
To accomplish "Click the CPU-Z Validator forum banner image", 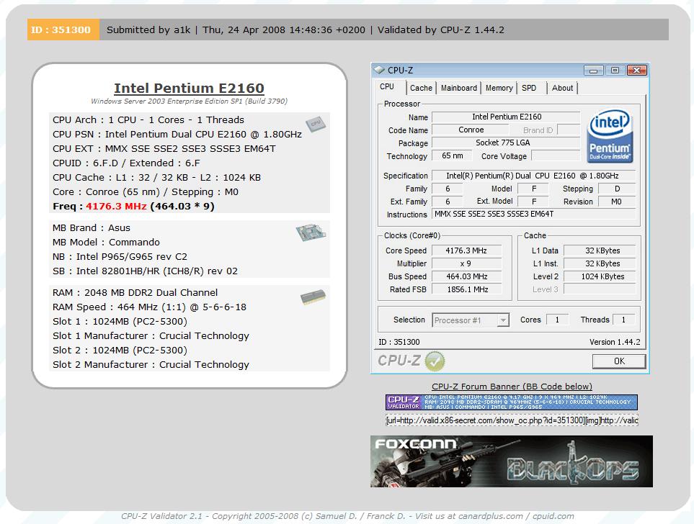I will [511, 402].
